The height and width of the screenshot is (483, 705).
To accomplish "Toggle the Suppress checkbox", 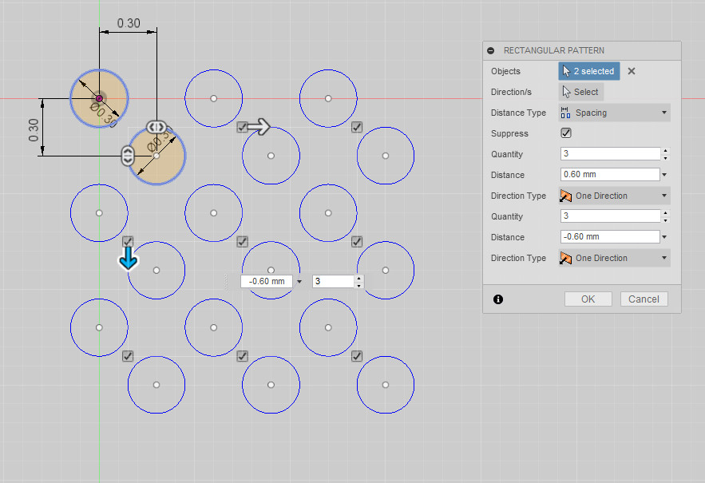I will click(x=566, y=133).
